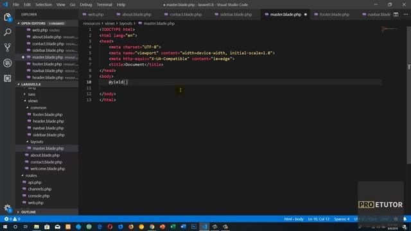This screenshot has width=411, height=231.
Task: Open api.php under routes folder
Action: pyautogui.click(x=34, y=182)
